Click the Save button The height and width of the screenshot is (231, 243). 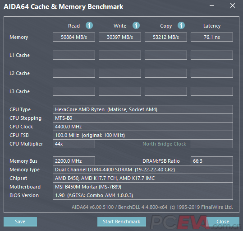tap(20, 222)
